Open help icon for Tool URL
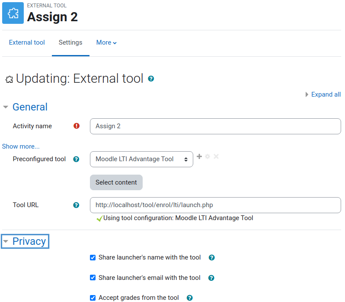Image resolution: width=345 pixels, height=302 pixels. [76, 205]
